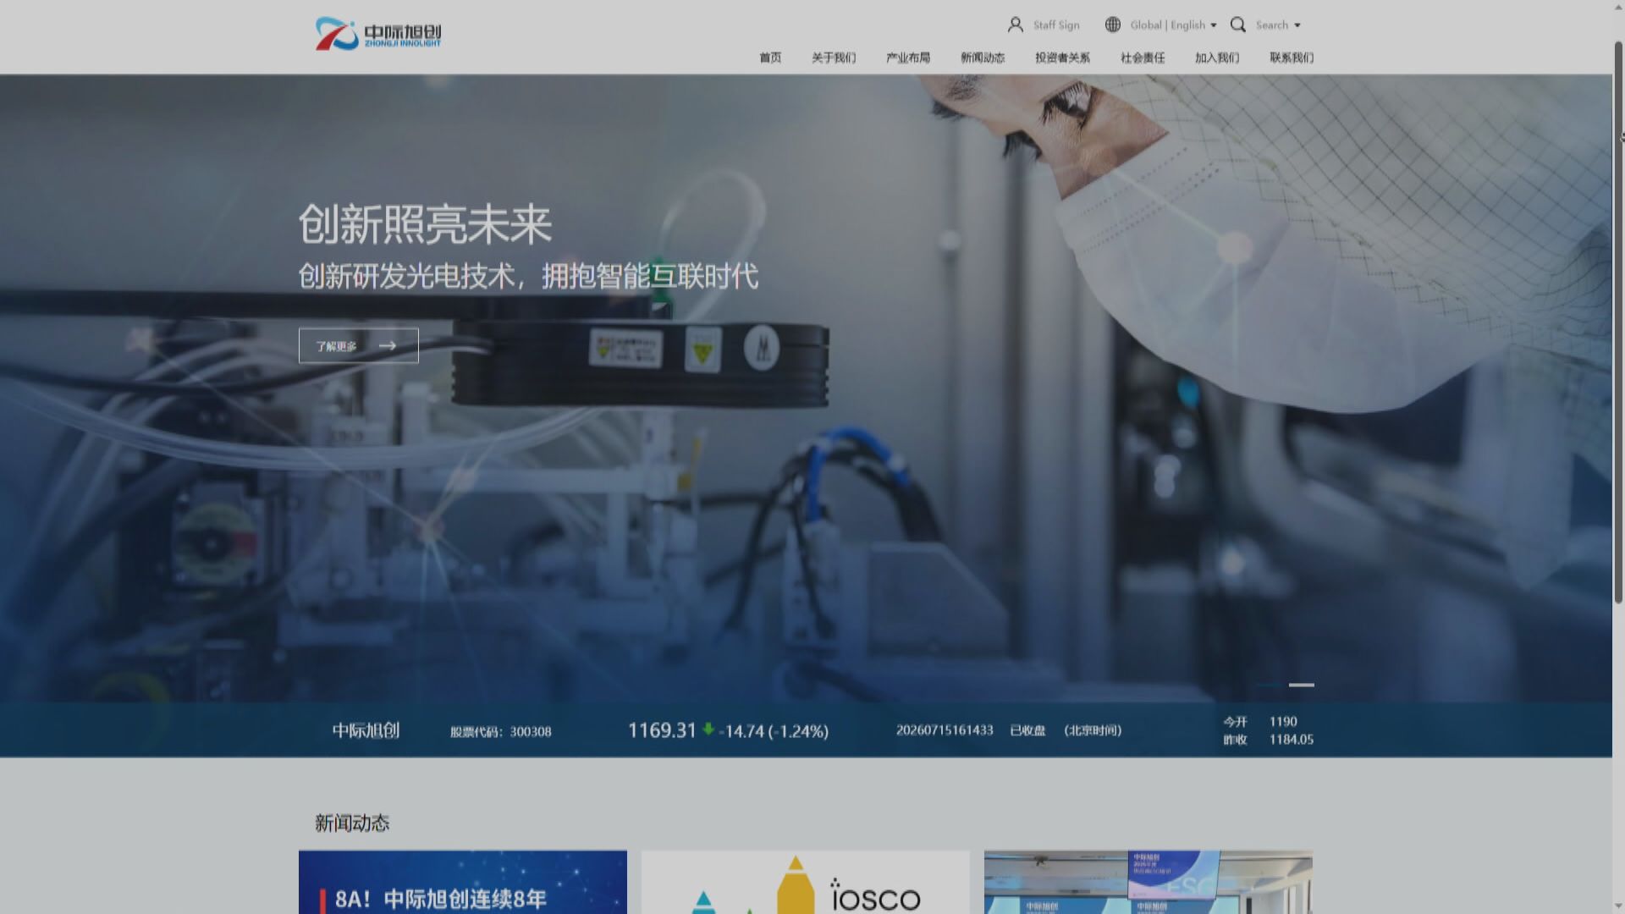1625x914 pixels.
Task: Click the 今开 1190 opening price
Action: (1260, 721)
